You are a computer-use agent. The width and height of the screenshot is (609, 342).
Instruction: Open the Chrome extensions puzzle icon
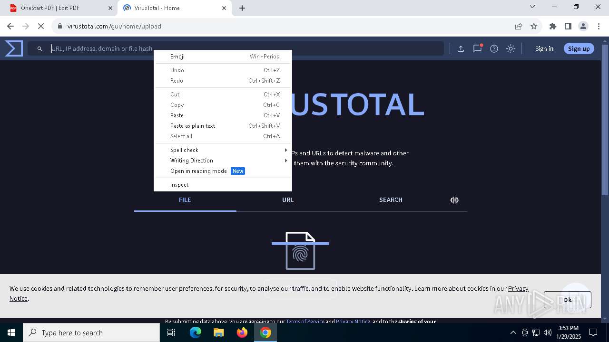tap(552, 26)
